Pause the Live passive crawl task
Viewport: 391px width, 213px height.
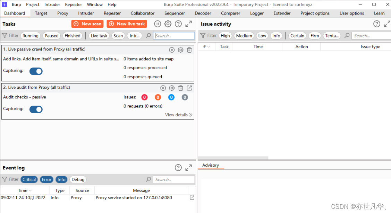coord(172,50)
